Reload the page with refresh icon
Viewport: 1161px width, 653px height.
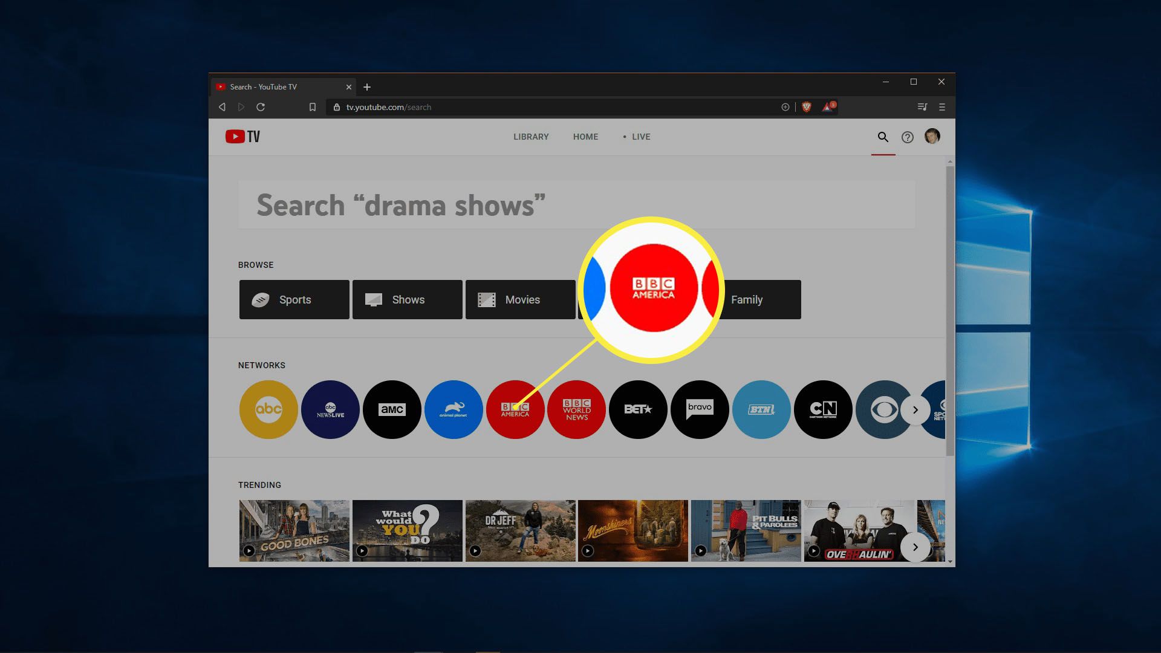point(261,107)
